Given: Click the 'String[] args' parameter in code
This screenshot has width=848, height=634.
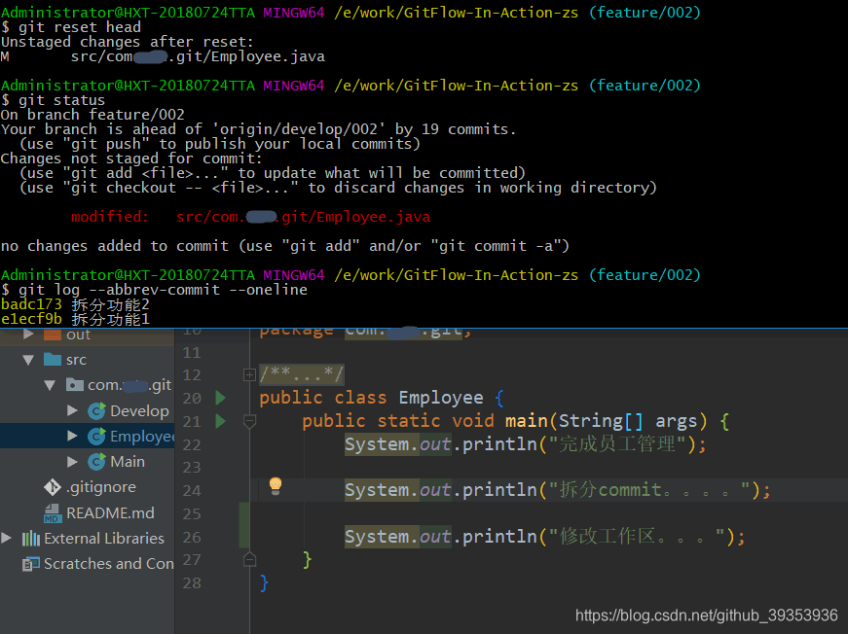Looking at the screenshot, I should (x=628, y=421).
